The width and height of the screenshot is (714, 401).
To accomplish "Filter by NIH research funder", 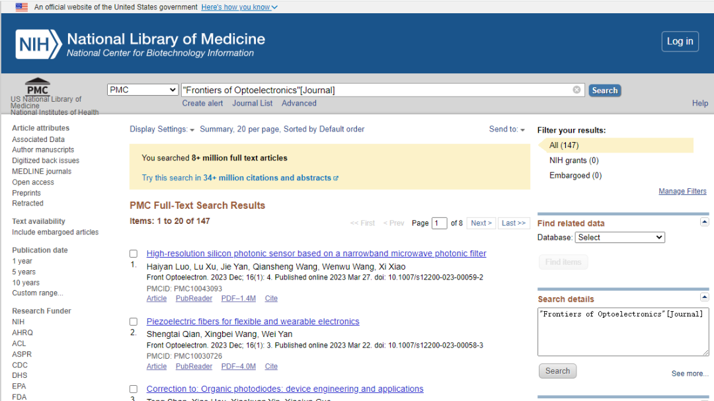I will (19, 322).
